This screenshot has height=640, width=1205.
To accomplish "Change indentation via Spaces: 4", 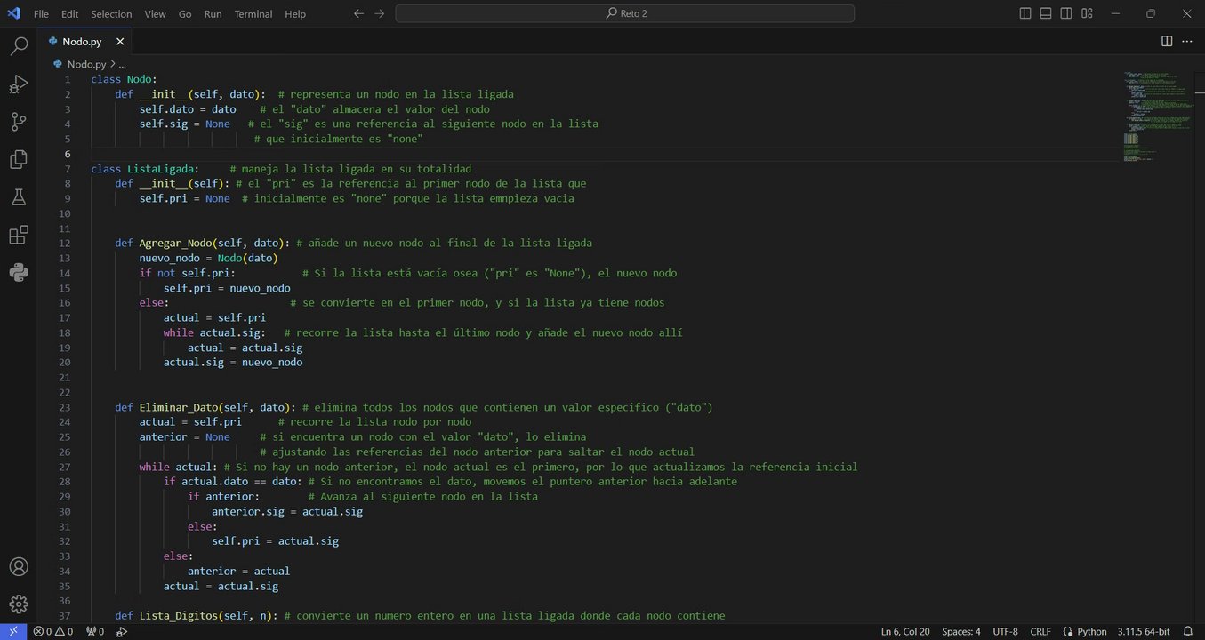I will pyautogui.click(x=960, y=631).
